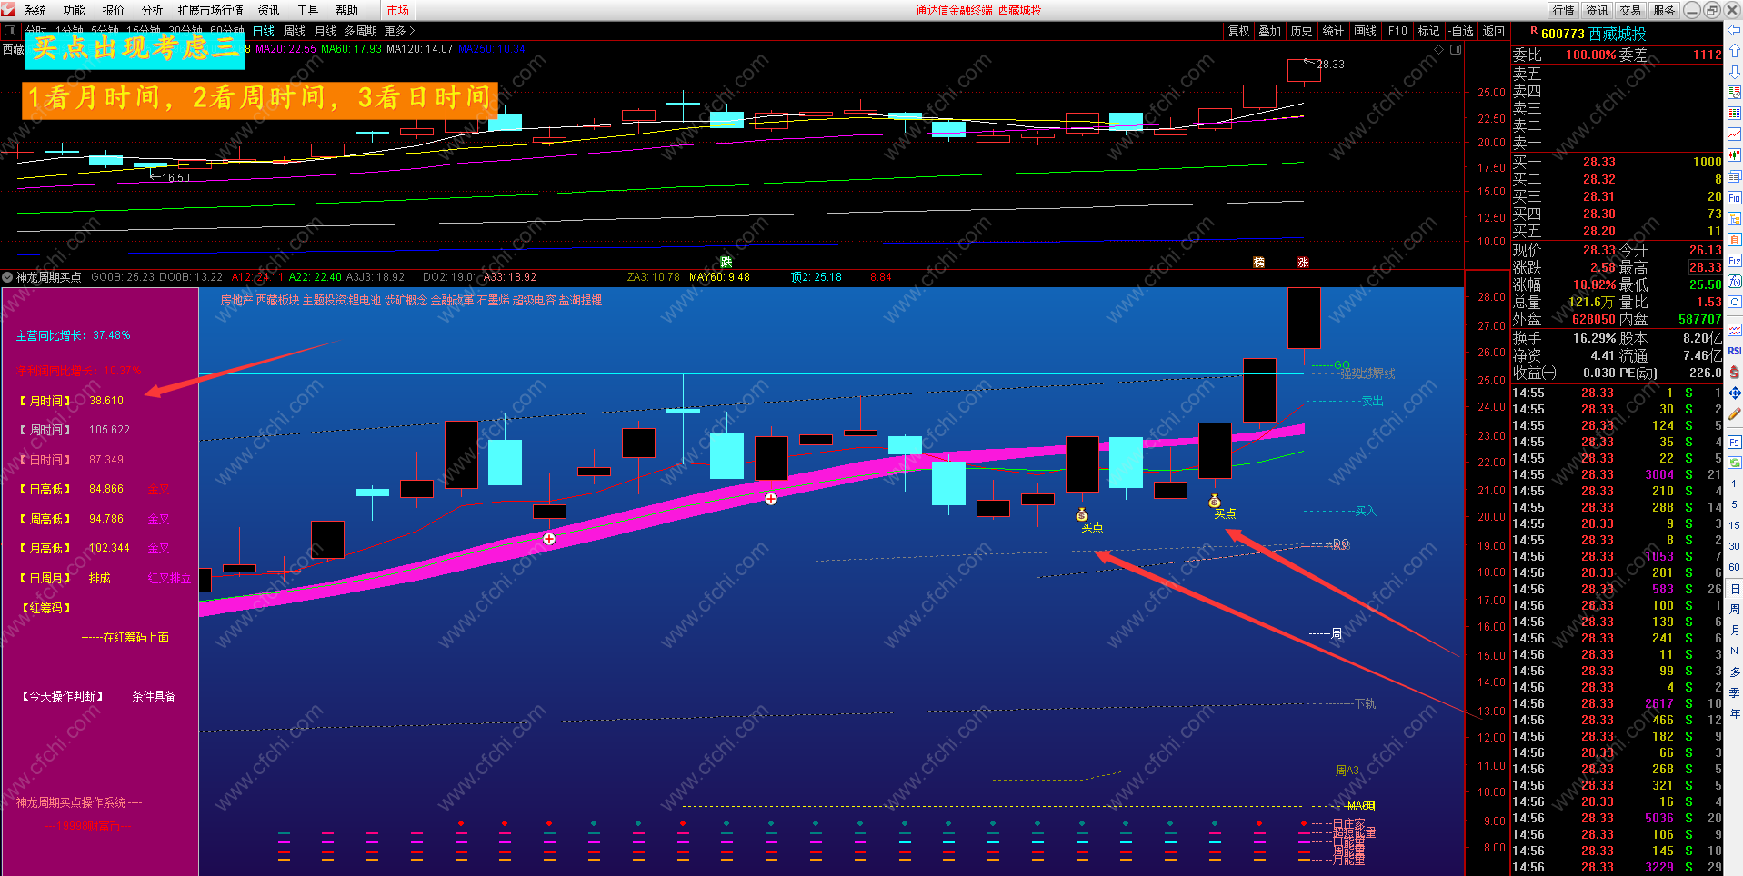Switch to the 月线 monthly chart tab
This screenshot has height=876, width=1743.
tap(326, 31)
